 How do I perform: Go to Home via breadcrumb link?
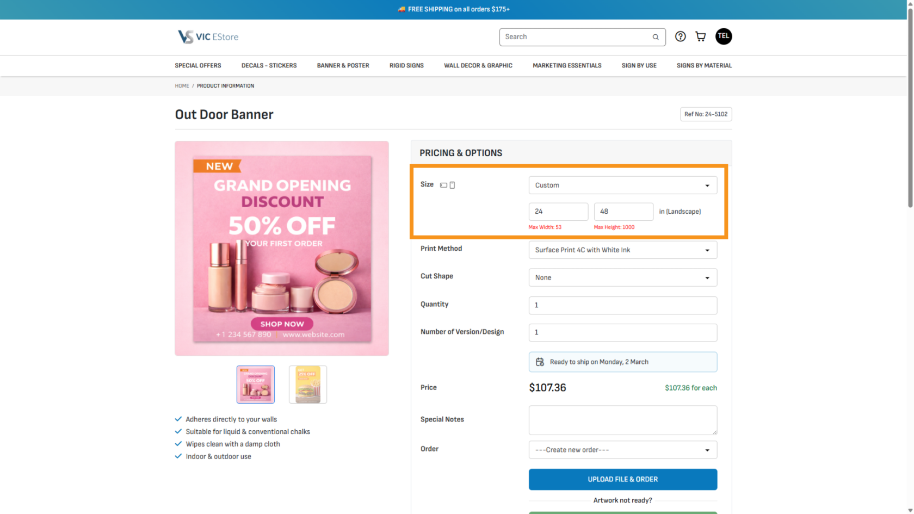[182, 86]
